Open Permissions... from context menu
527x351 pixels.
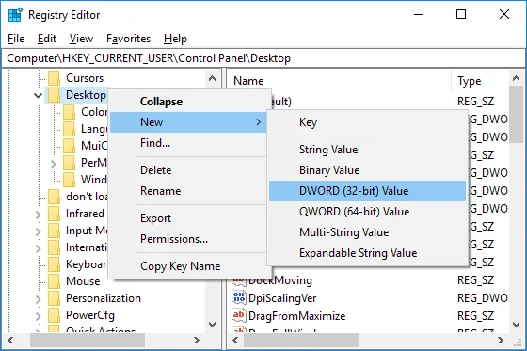(188, 239)
